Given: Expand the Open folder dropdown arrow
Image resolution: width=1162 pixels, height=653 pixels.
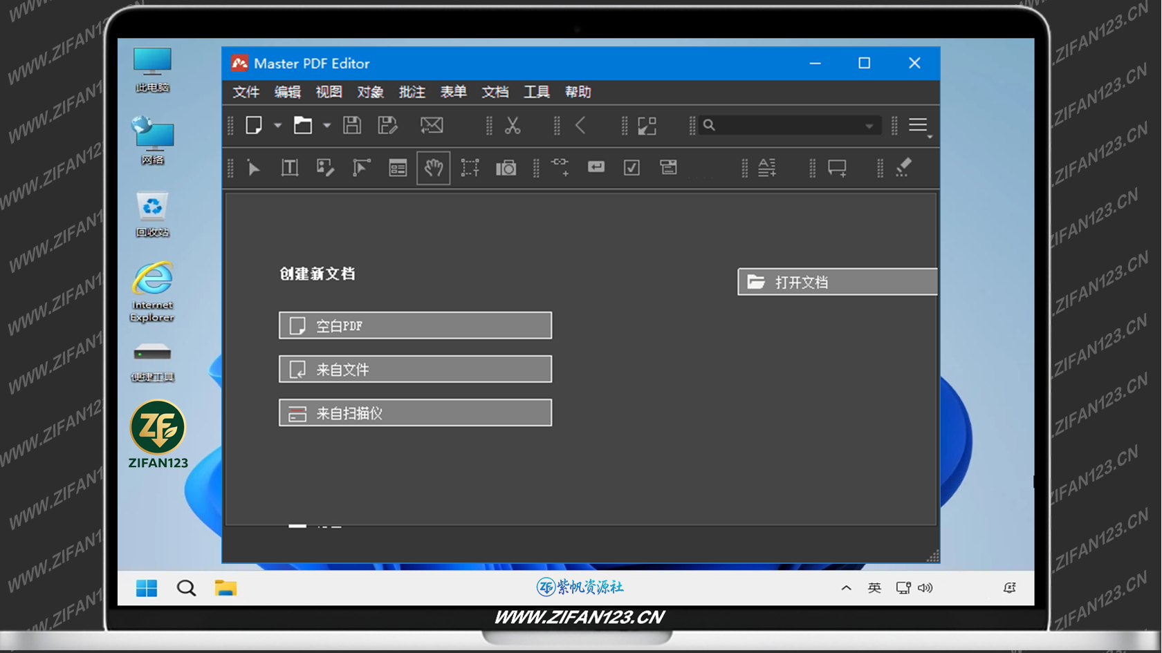Looking at the screenshot, I should [x=326, y=126].
